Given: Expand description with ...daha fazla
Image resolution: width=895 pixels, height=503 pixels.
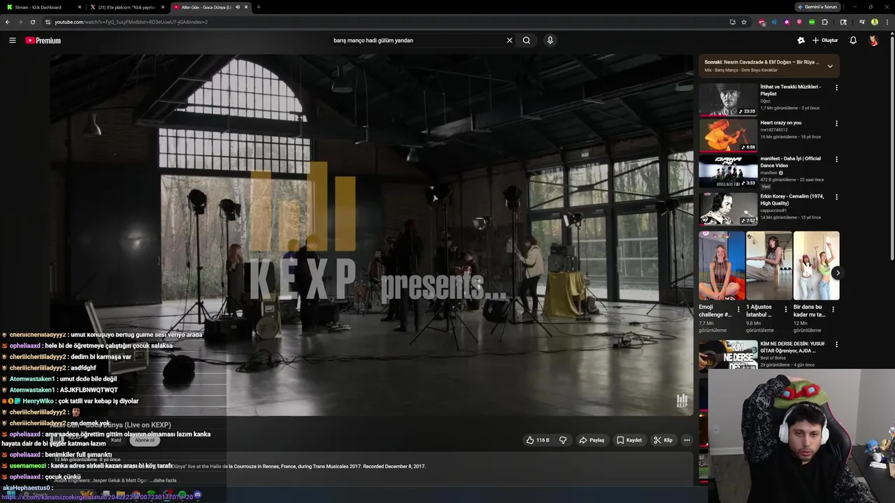Looking at the screenshot, I should click(163, 481).
